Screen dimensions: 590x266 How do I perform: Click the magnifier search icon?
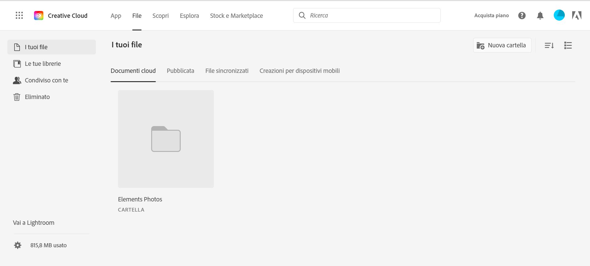coord(302,15)
